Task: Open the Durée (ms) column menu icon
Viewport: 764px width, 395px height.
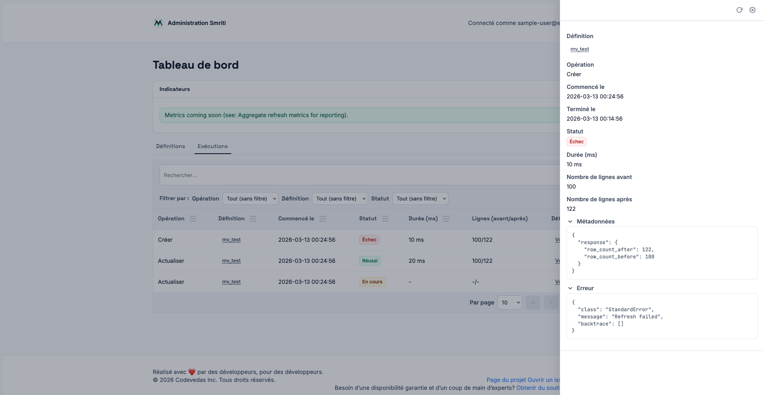Action: 446,219
